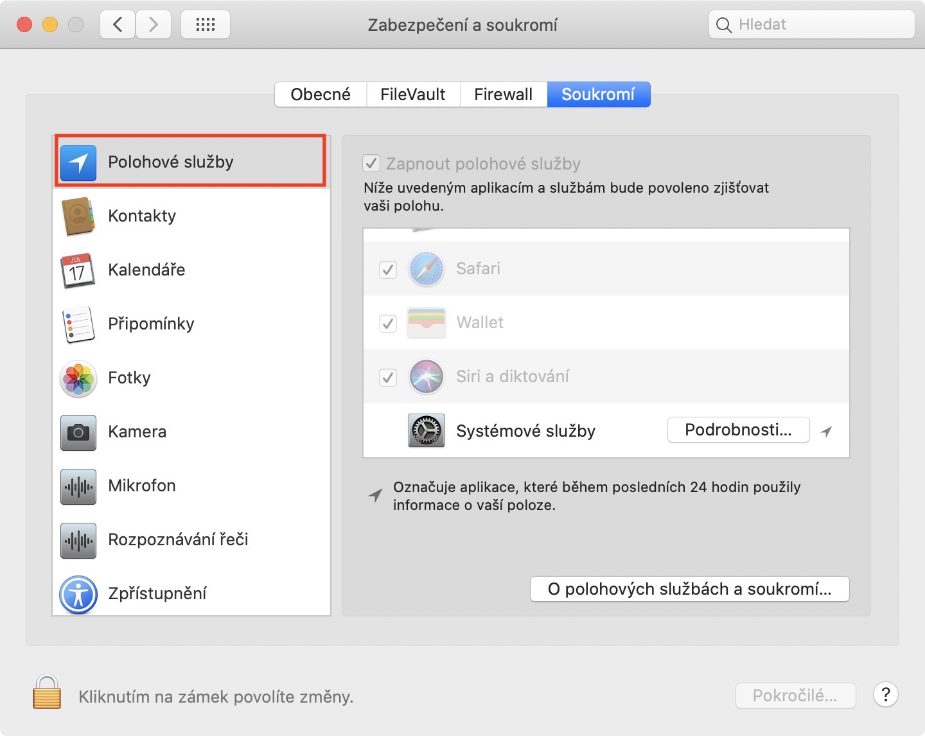Disable Siri a diktování checkbox
Viewport: 925px width, 736px height.
(x=388, y=377)
